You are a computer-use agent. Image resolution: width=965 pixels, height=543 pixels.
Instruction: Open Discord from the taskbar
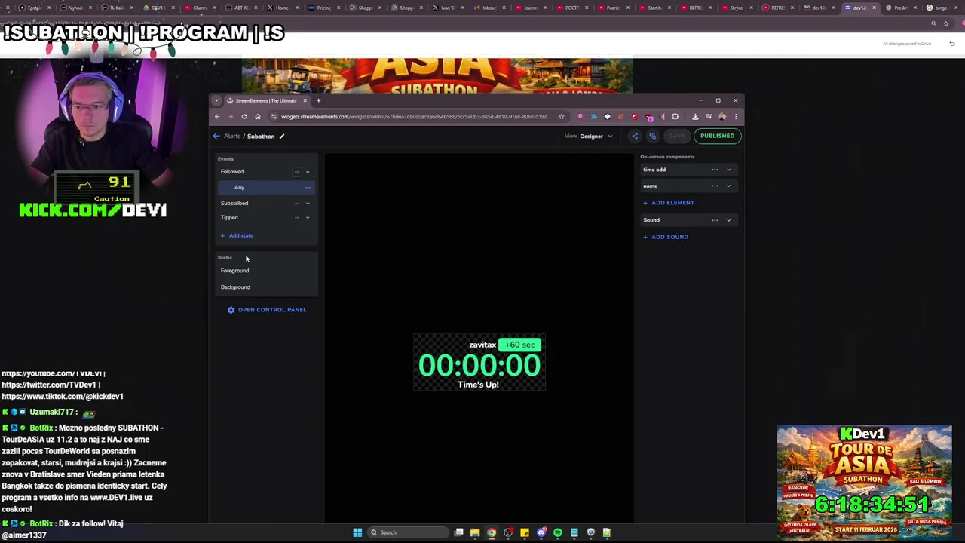(x=541, y=532)
